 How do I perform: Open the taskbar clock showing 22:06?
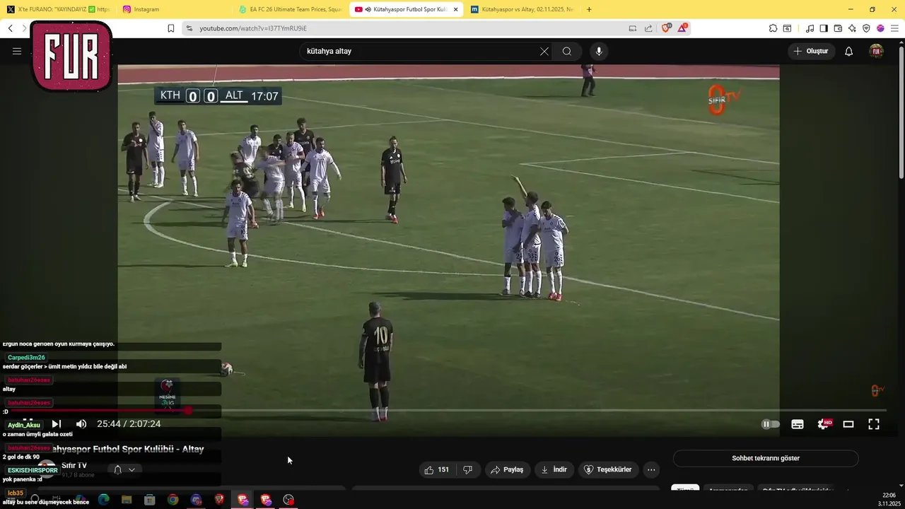point(889,499)
